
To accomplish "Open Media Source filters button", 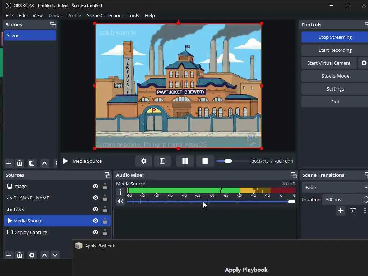I will (x=162, y=161).
